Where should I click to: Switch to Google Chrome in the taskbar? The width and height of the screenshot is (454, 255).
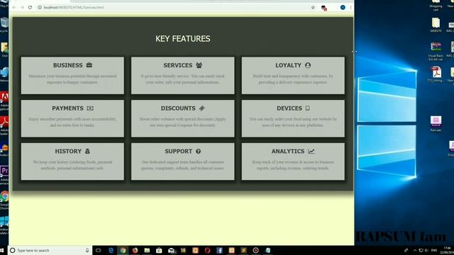[123, 250]
